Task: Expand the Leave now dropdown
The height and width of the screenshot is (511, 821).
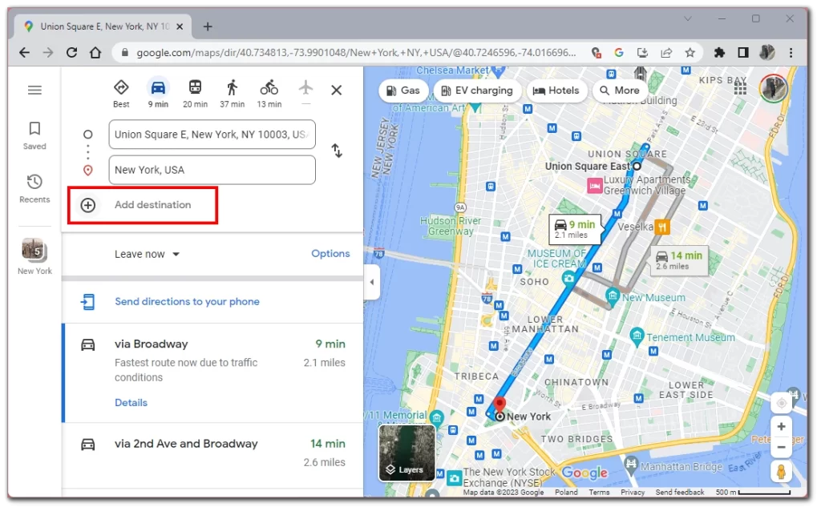Action: click(x=148, y=254)
